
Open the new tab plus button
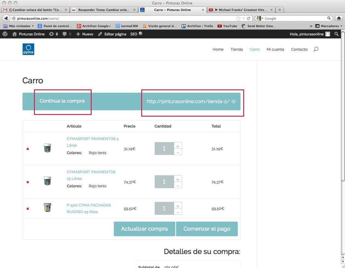(x=280, y=10)
